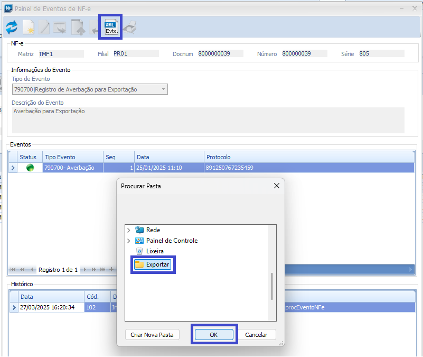Click the Descrição do Evento text area
The width and height of the screenshot is (423, 357).
[x=208, y=120]
